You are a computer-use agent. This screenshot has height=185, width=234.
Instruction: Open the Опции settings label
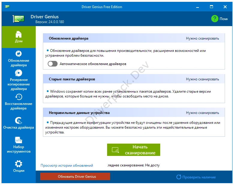(x=19, y=171)
